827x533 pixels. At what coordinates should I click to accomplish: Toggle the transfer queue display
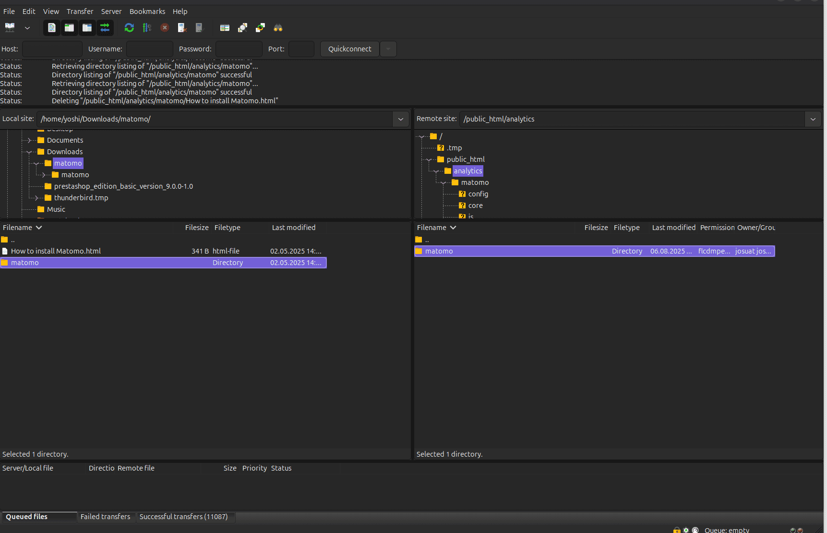tap(105, 28)
